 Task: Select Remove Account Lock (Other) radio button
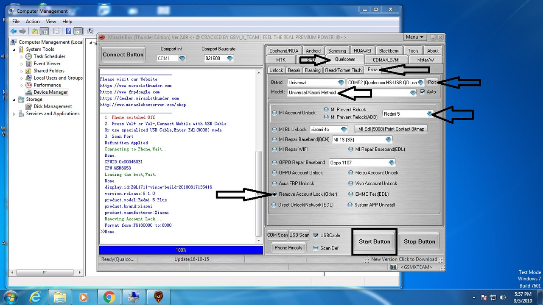(275, 194)
